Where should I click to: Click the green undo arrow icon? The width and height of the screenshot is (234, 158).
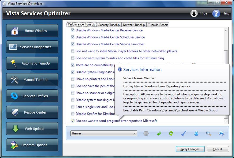pos(159,133)
